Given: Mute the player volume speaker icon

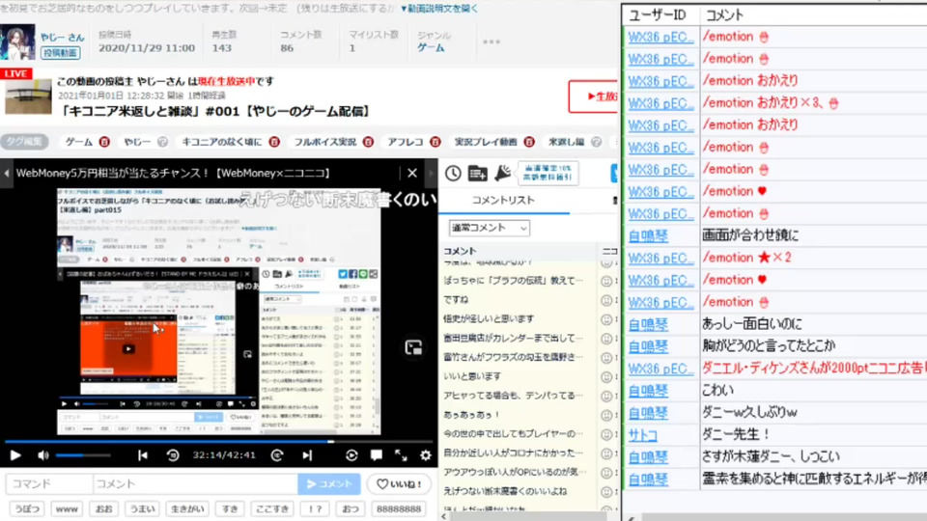Looking at the screenshot, I should tap(43, 455).
